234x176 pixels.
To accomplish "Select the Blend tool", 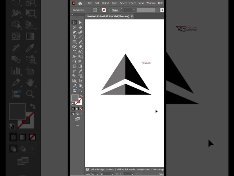I will pos(74,76).
